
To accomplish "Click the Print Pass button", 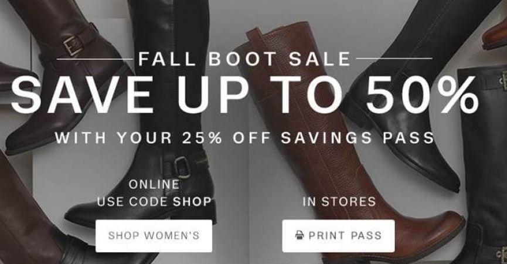I will (339, 236).
